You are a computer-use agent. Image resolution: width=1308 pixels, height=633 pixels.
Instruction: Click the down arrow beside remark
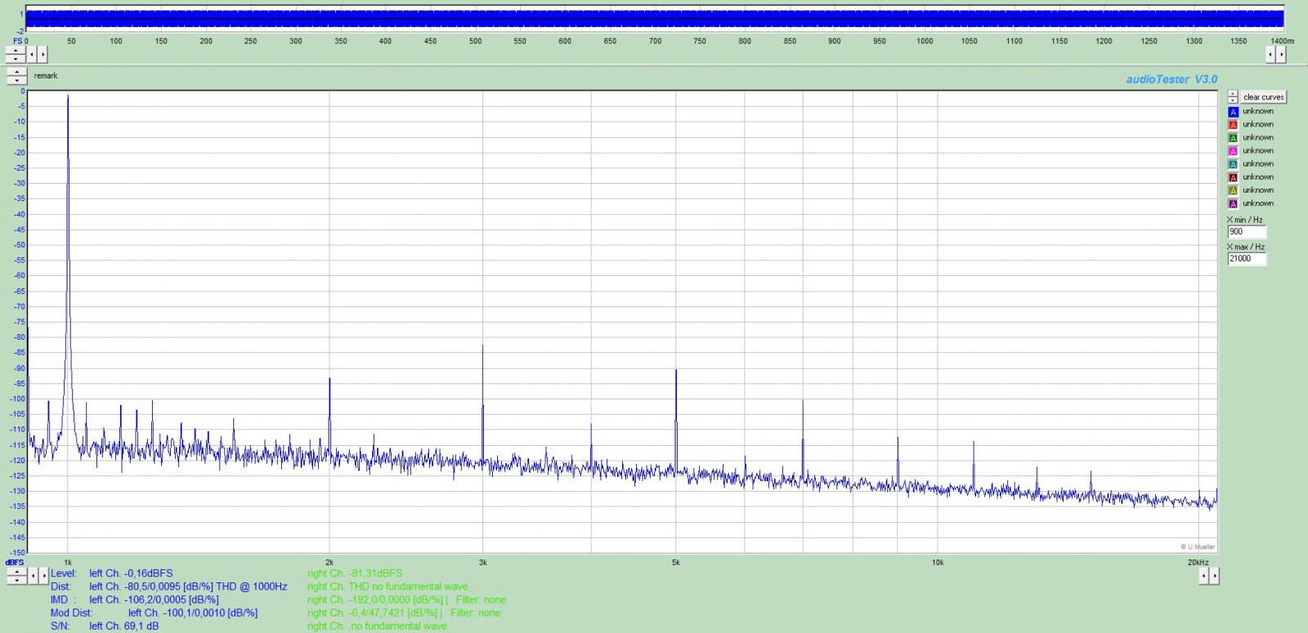(17, 80)
